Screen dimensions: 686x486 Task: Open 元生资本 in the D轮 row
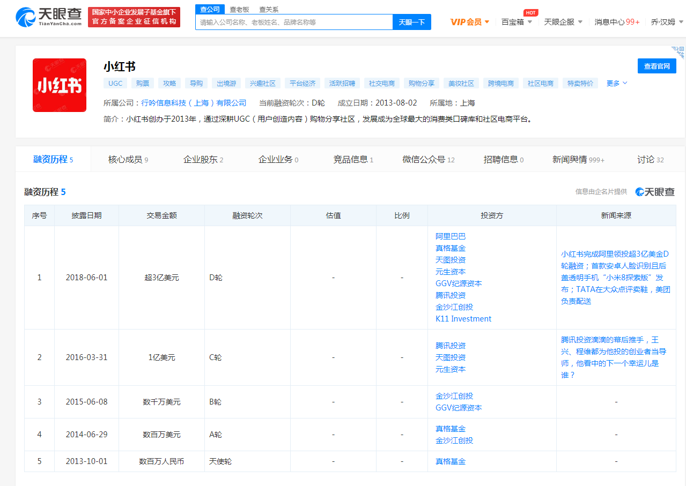451,272
